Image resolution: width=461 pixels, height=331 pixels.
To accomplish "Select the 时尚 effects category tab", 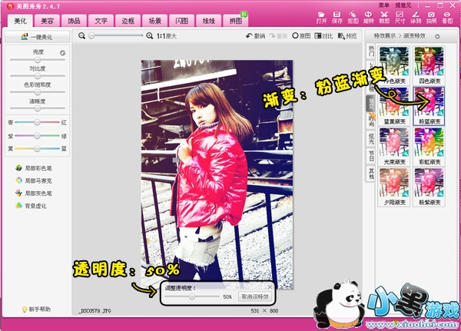I will coord(371,121).
